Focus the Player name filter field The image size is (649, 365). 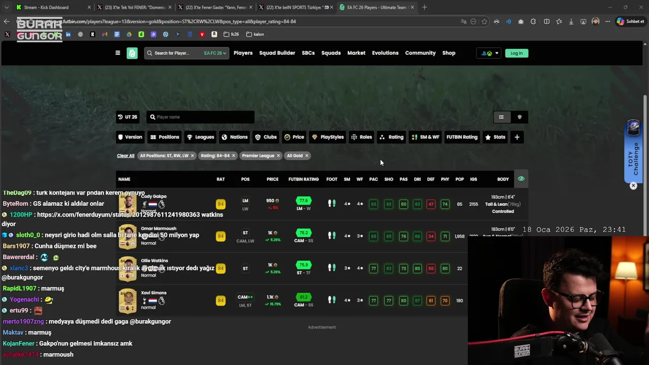[200, 117]
